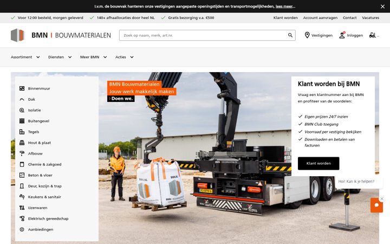The image size is (390, 244).
Task: Click the Vestigingen location pin icon
Action: [x=307, y=35]
